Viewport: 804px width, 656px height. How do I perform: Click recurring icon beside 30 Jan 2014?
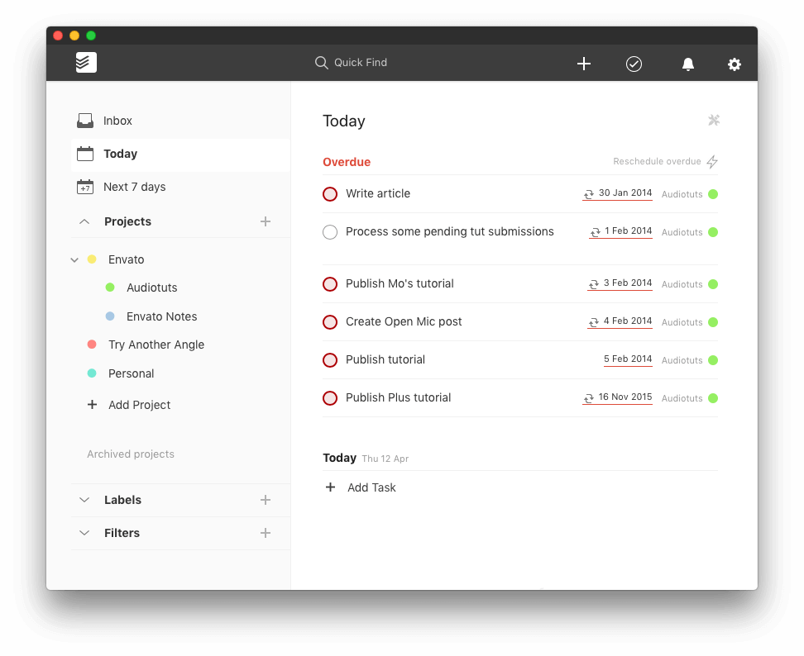[x=589, y=194]
